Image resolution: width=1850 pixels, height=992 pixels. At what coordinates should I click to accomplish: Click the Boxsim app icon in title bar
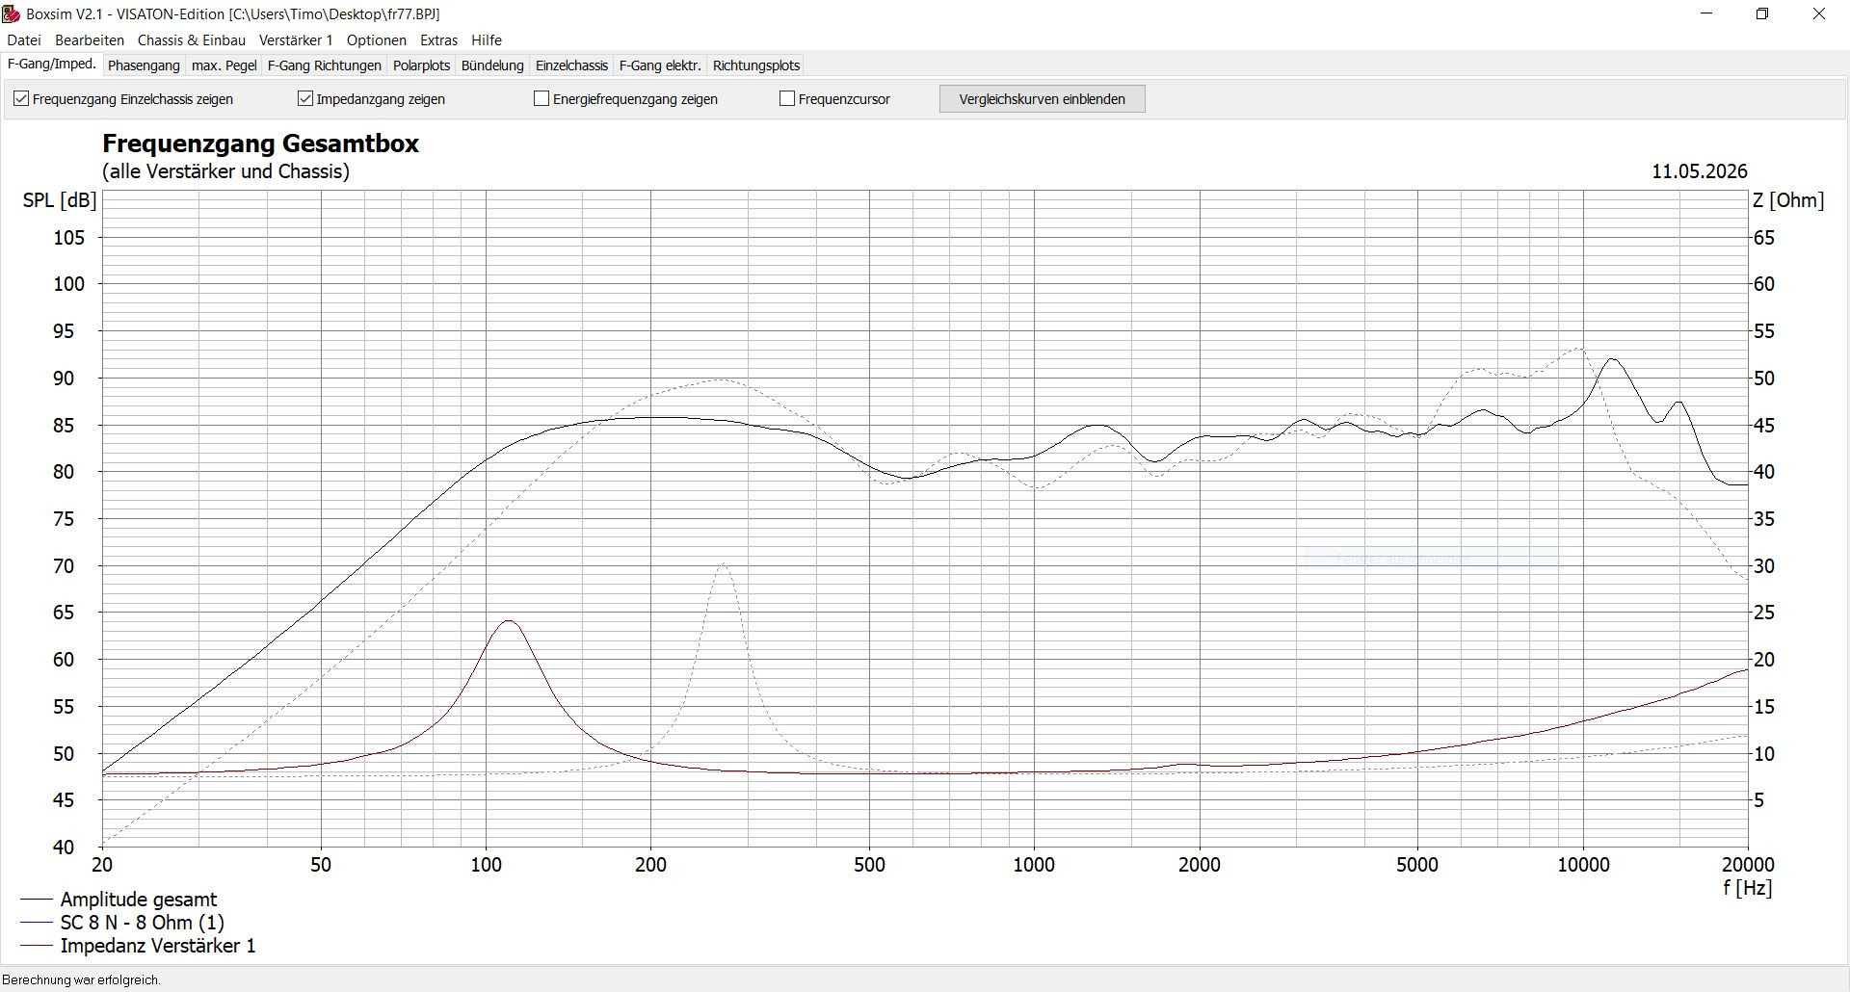11,13
